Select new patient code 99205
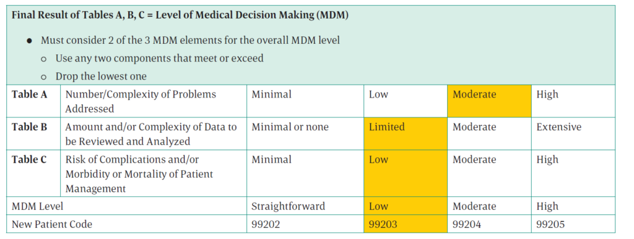 (x=573, y=224)
